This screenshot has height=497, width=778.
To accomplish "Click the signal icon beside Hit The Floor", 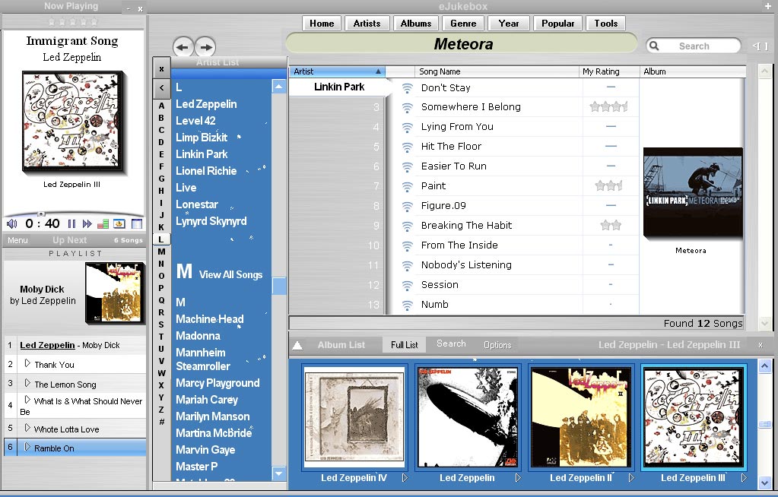I will (408, 147).
